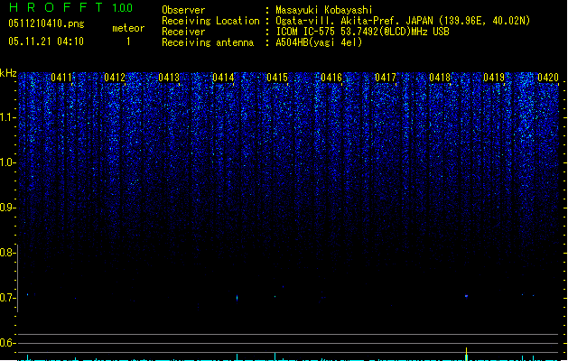
Task: Click the HROFFT 1.0.0 title text
Action: 71,7
